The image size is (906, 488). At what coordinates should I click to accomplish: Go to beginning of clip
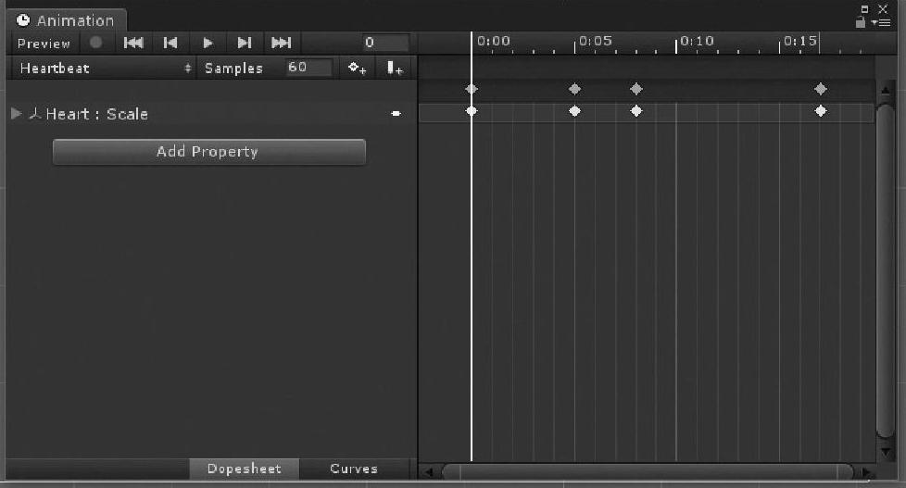[133, 43]
